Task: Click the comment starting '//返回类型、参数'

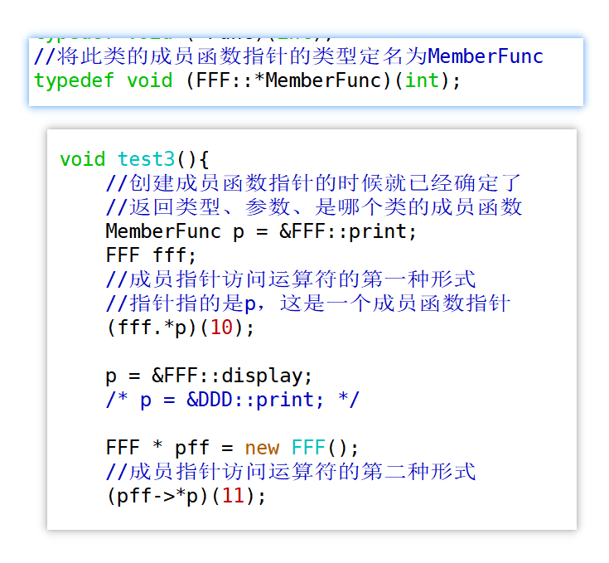Action: [314, 207]
